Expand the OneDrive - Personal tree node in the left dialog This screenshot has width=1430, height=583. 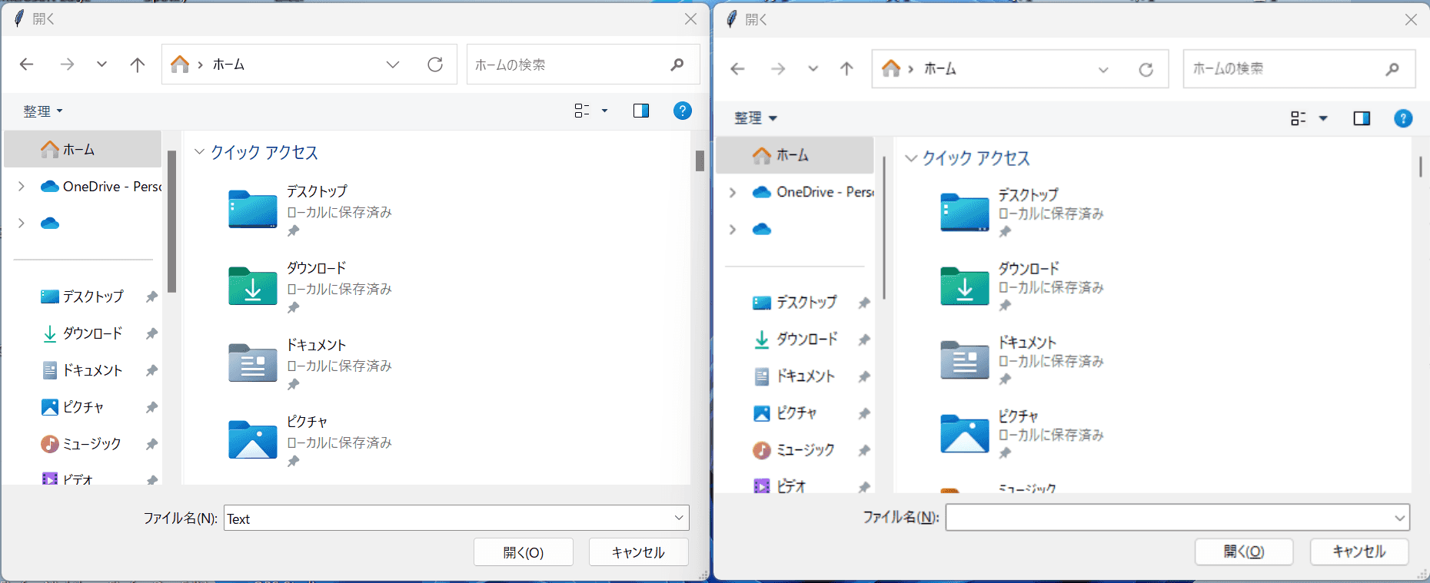22,187
